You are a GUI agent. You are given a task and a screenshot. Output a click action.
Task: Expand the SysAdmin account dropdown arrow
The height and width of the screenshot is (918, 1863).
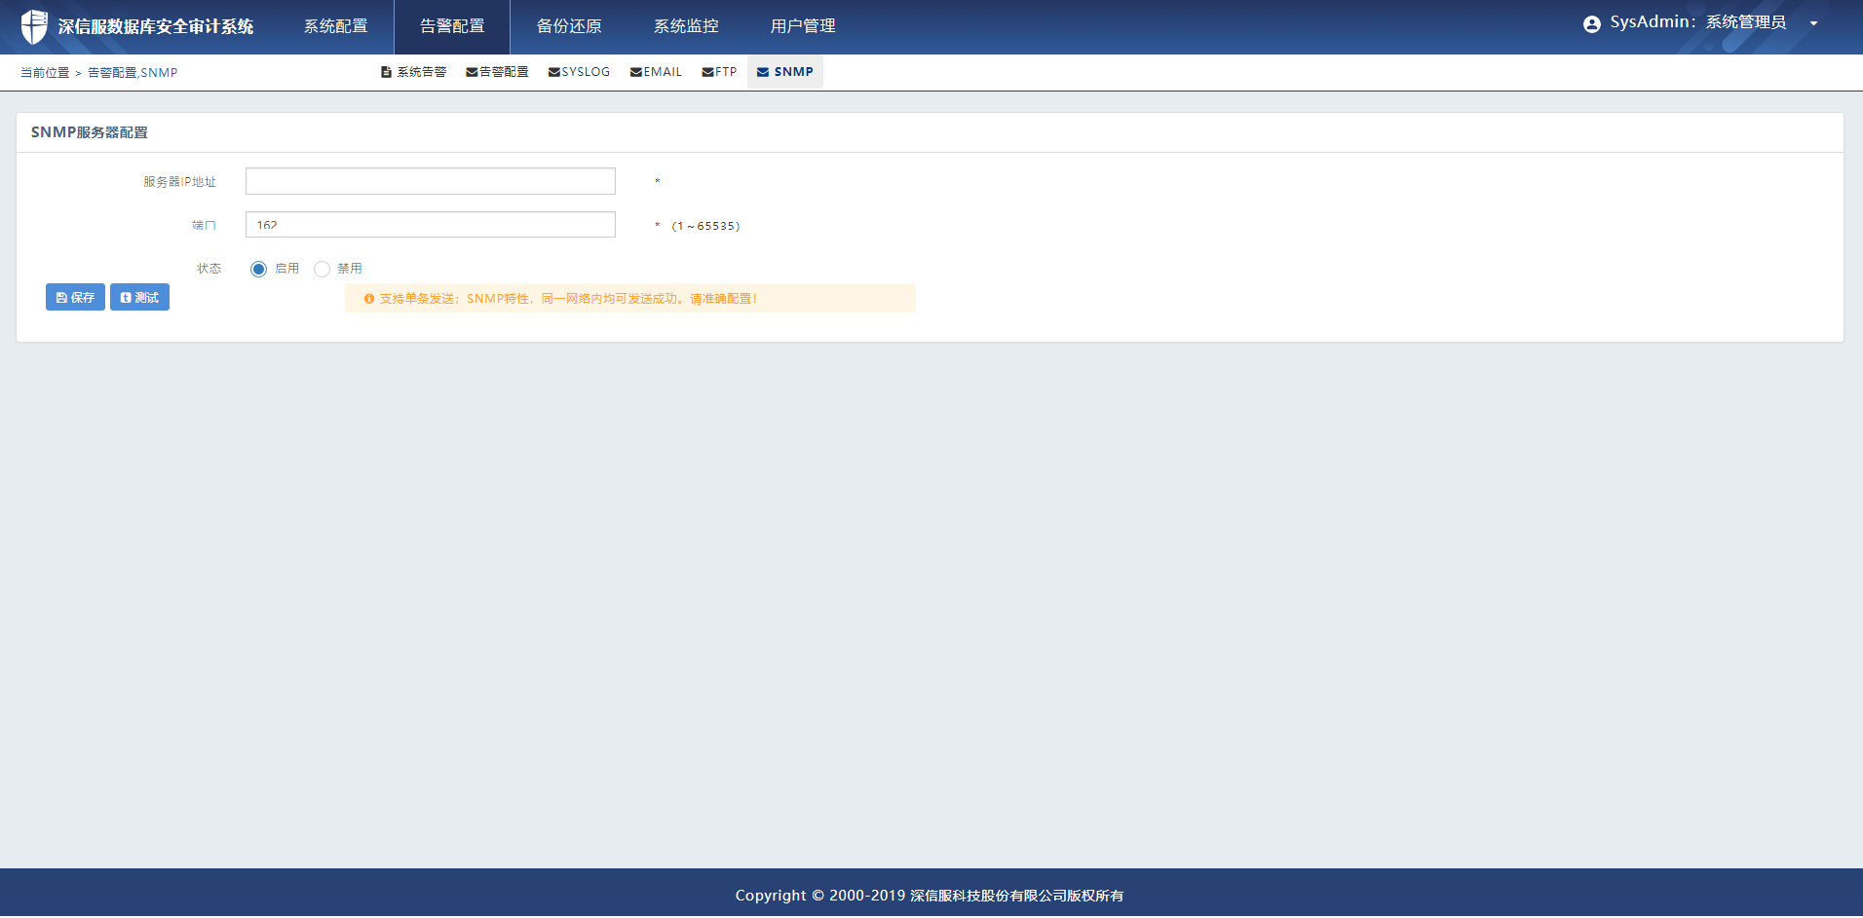pyautogui.click(x=1813, y=24)
